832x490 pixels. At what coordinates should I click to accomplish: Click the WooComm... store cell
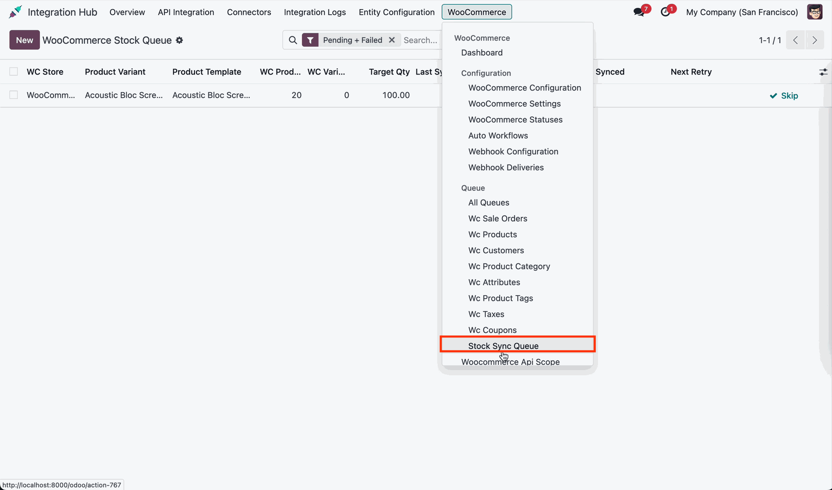[51, 95]
